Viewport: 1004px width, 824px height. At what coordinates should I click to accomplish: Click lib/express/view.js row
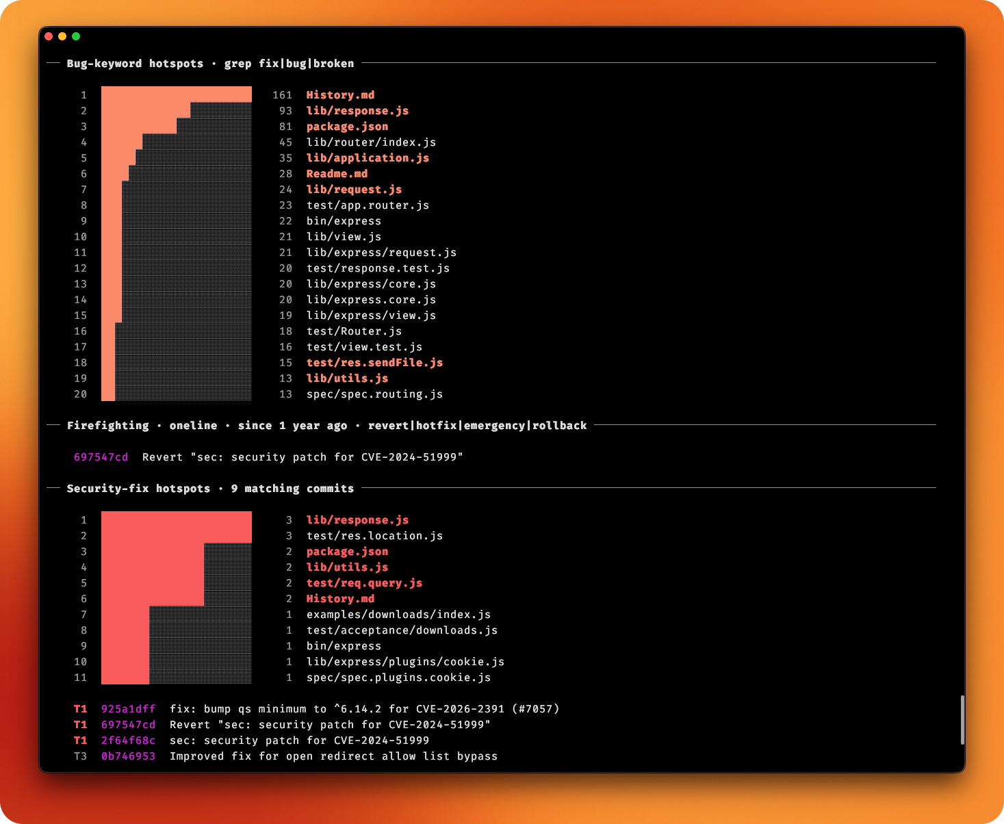(371, 316)
